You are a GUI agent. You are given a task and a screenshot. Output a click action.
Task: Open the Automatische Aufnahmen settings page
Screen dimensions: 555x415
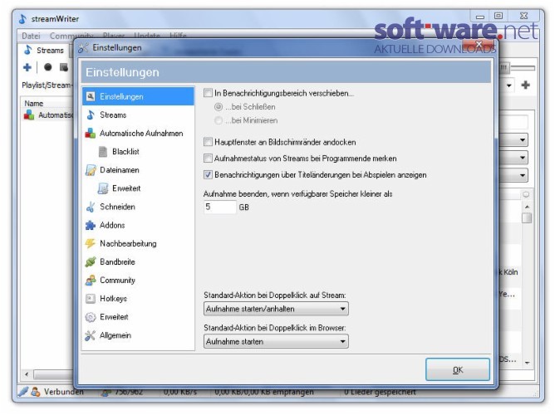click(138, 134)
